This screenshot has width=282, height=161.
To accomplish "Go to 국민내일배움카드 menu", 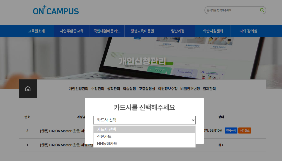I will tap(107, 31).
